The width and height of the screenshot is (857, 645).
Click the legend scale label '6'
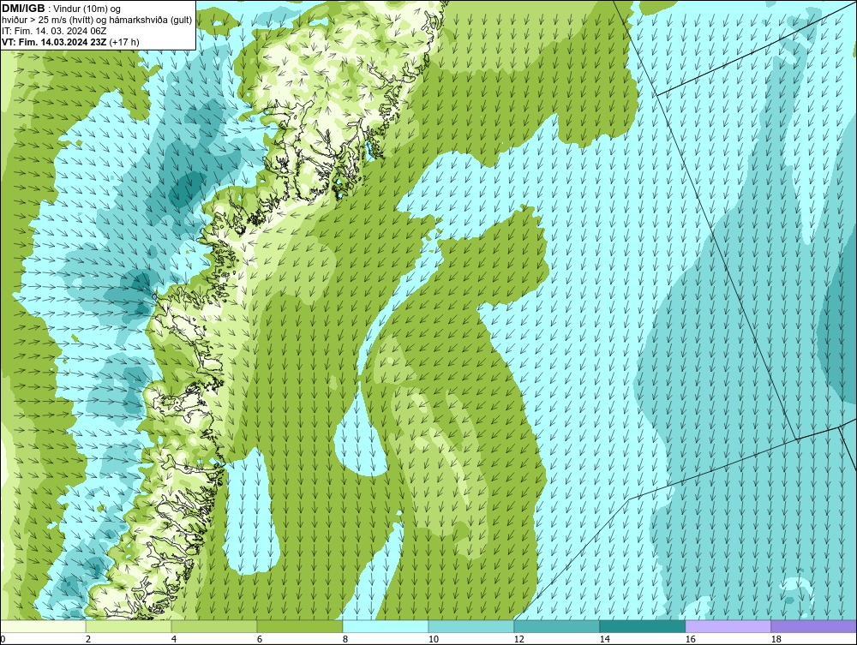[x=260, y=640]
